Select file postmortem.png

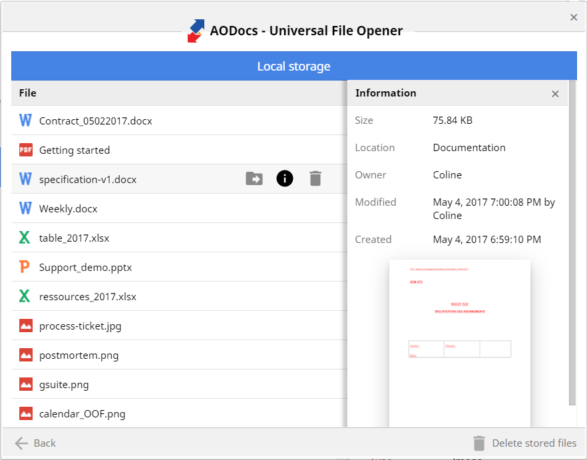tap(179, 355)
